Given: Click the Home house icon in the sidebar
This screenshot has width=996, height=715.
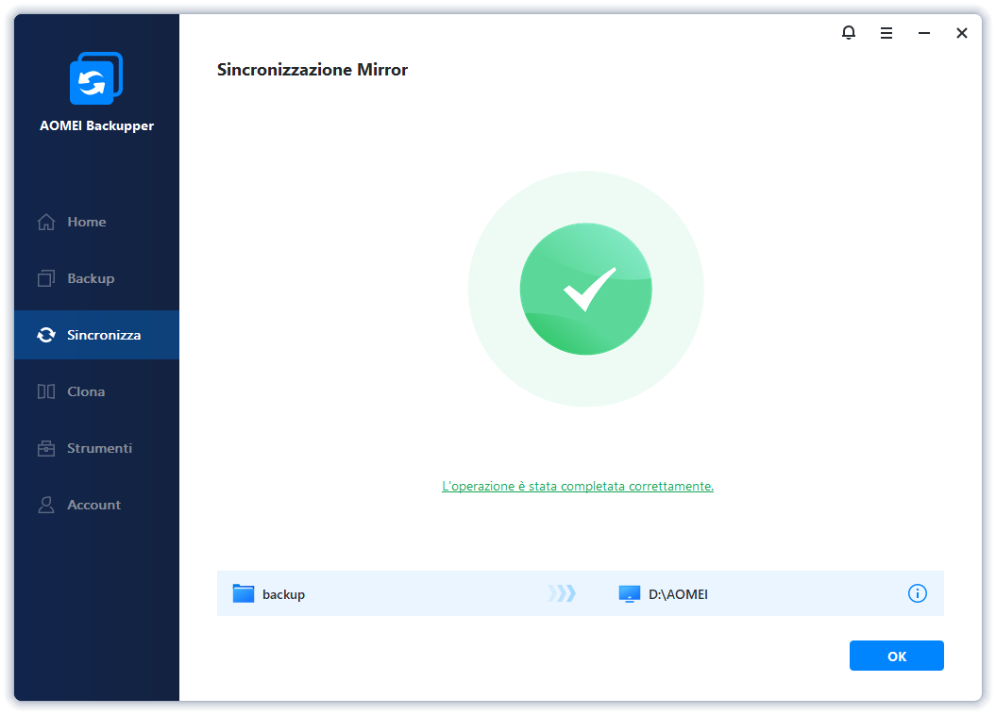Looking at the screenshot, I should click(x=46, y=222).
